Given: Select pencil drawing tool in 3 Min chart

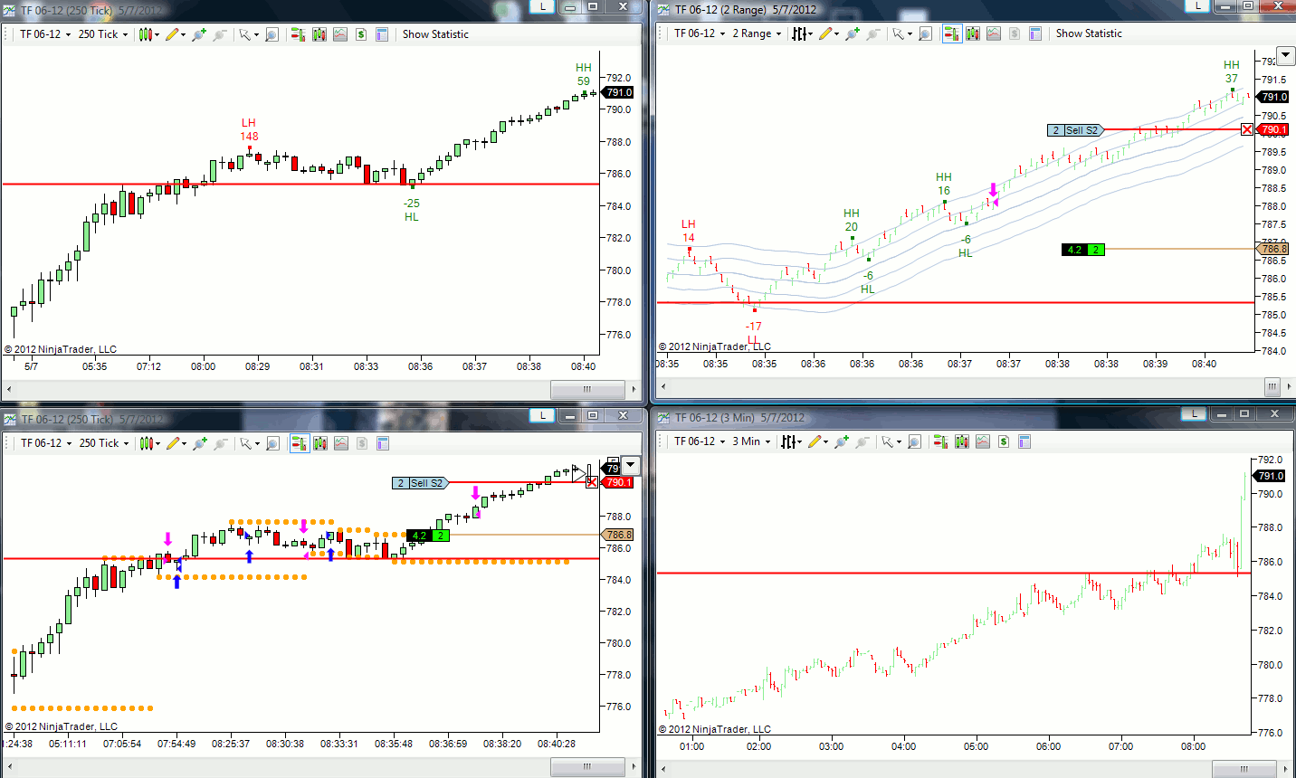Looking at the screenshot, I should 815,441.
